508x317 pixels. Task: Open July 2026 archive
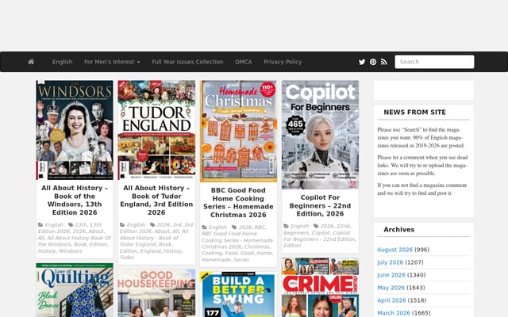point(391,262)
